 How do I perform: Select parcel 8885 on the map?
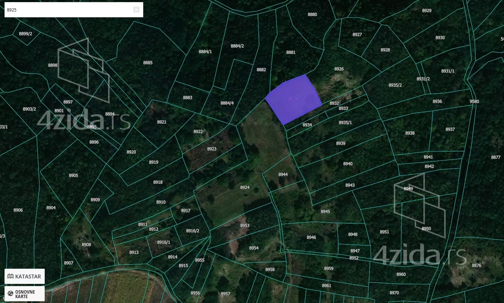[148, 63]
